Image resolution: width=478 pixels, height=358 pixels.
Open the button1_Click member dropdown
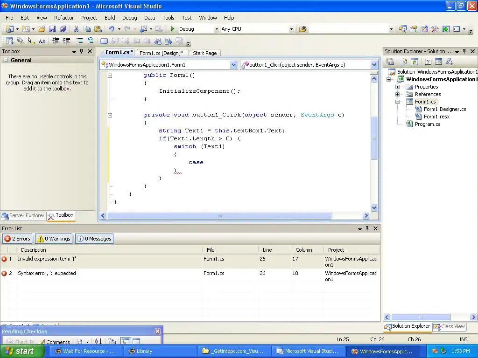[374, 65]
